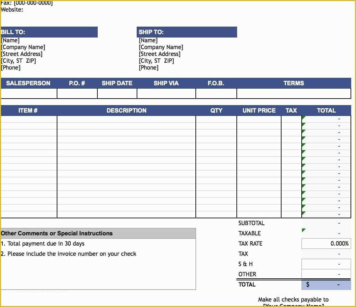356x307 pixels.
Task: Select the TOTAL column header
Action: pyautogui.click(x=326, y=111)
